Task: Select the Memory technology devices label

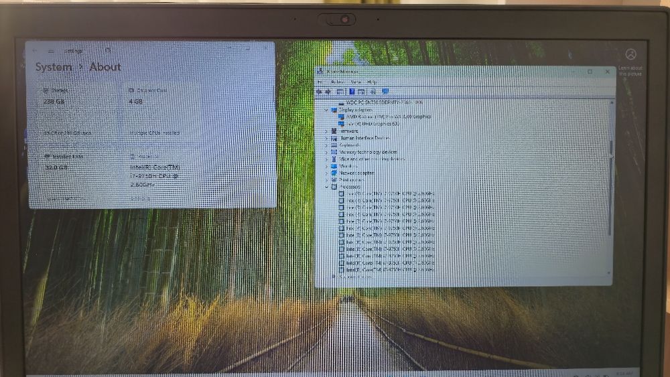Action: coord(368,152)
